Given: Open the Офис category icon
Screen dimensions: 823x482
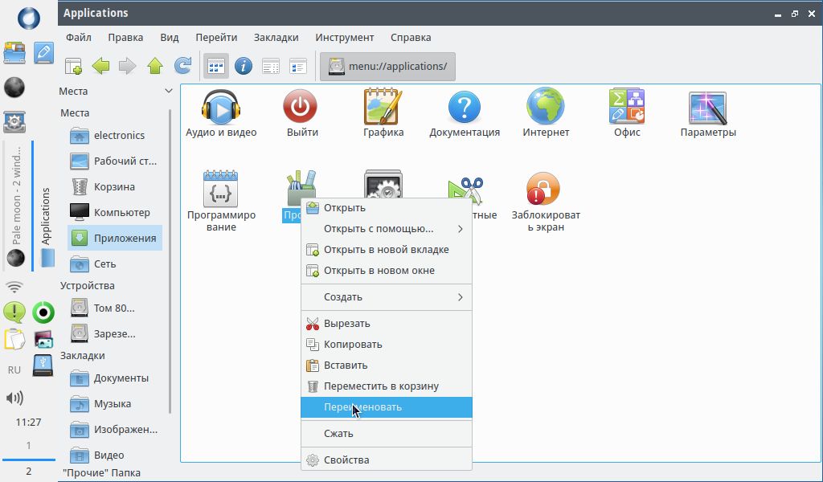Looking at the screenshot, I should point(627,107).
